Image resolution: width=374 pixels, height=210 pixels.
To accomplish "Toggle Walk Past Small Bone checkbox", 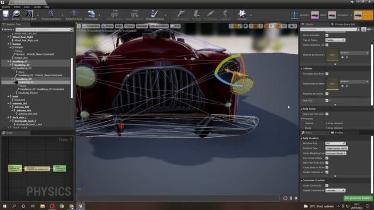I will [327, 163].
